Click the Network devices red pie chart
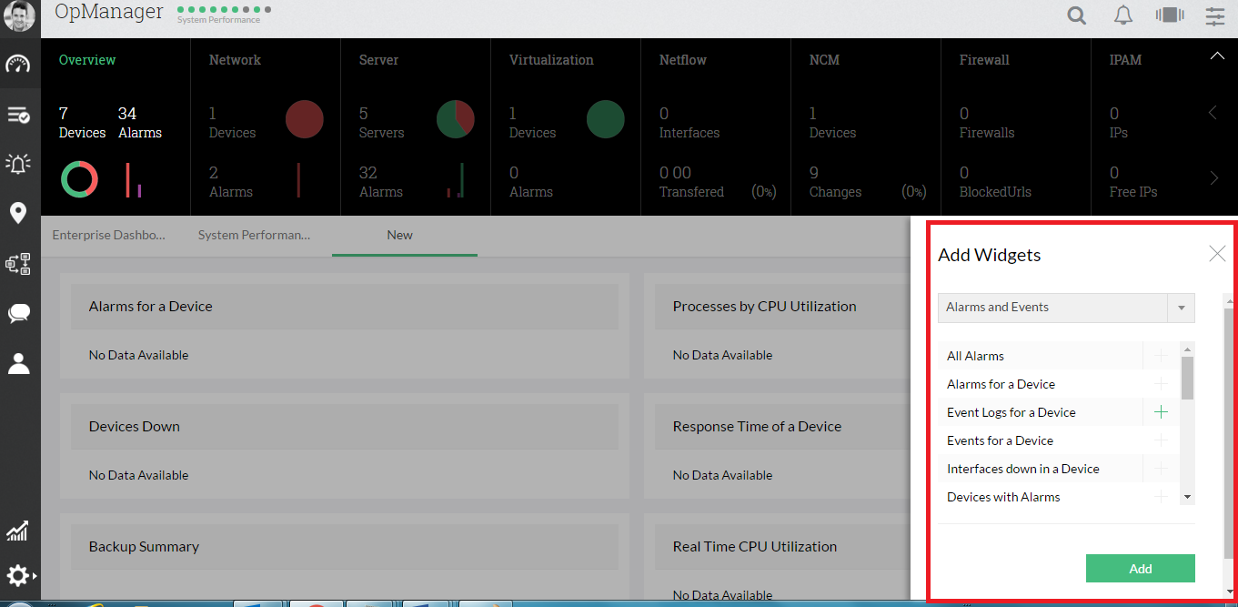The height and width of the screenshot is (607, 1238). pos(305,119)
